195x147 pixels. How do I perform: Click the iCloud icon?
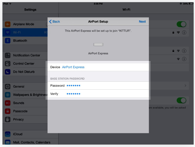[8, 134]
